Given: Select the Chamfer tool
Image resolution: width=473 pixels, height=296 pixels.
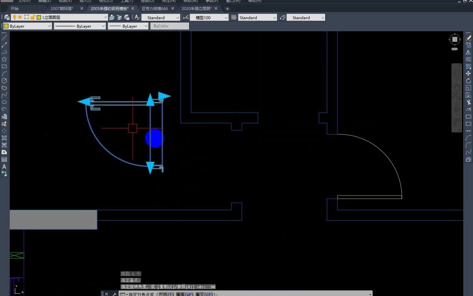Looking at the screenshot, I should tap(468, 138).
